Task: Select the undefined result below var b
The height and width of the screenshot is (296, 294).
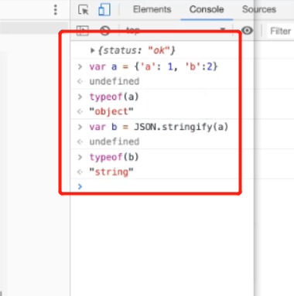Action: point(115,141)
